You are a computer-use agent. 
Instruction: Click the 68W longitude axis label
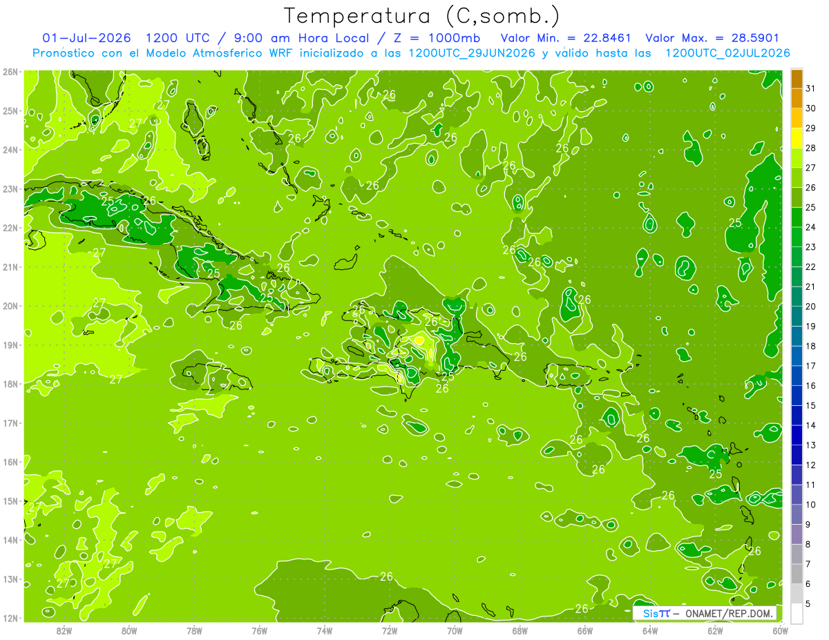tap(520, 630)
